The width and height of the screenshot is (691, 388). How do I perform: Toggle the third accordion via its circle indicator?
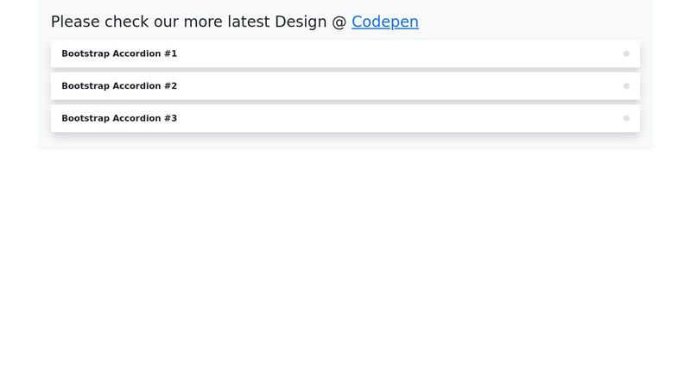(x=626, y=118)
